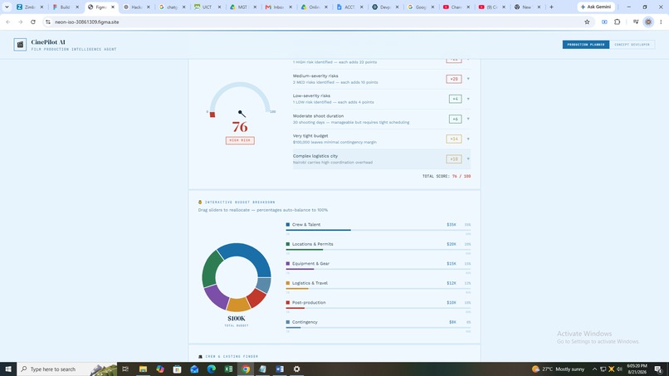Open the Chrome extensions puzzle icon
This screenshot has width=669, height=376.
[617, 22]
